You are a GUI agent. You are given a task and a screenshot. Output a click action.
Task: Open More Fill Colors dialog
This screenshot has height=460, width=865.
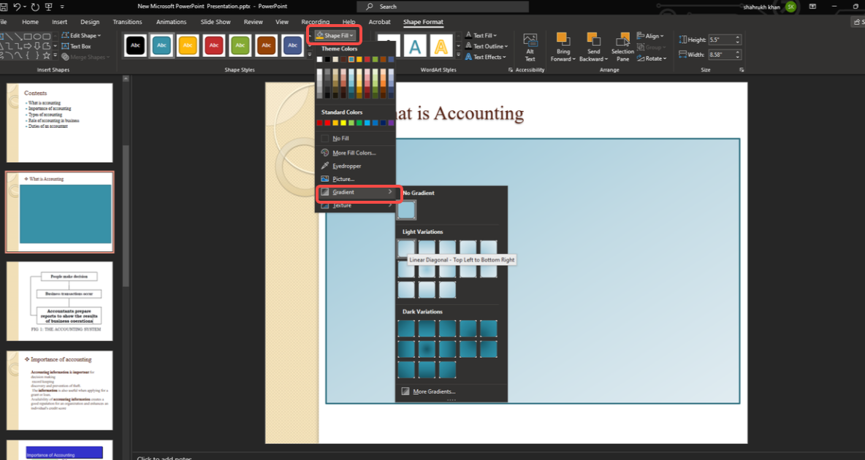pos(354,153)
